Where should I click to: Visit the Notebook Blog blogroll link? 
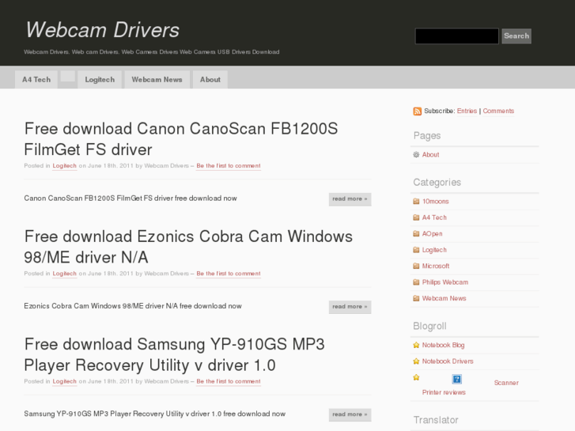(x=443, y=345)
